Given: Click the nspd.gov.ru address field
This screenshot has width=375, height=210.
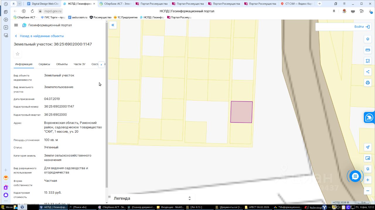Looking at the screenshot, I should click(53, 11).
